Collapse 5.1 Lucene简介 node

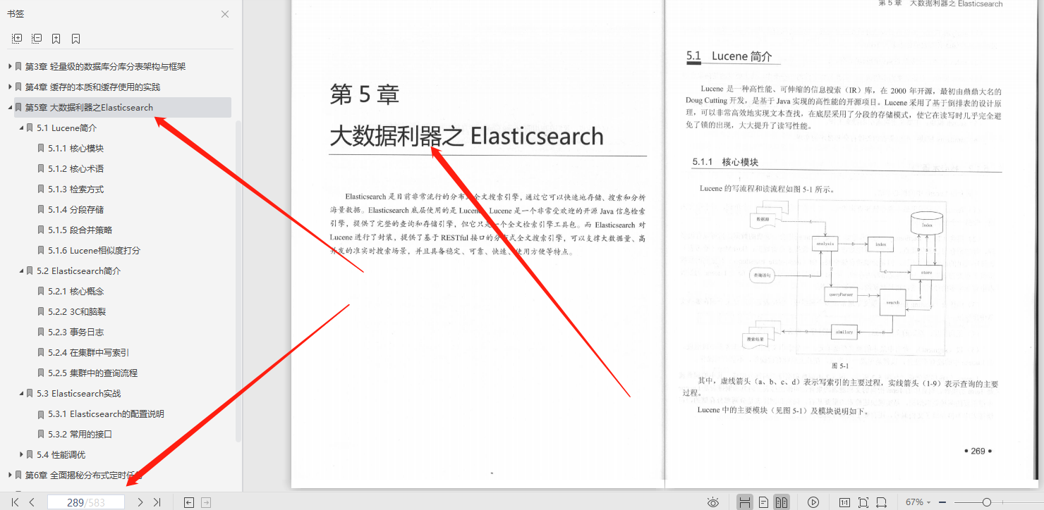[x=21, y=127]
